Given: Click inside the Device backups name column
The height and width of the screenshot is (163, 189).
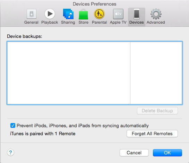Looking at the screenshot, I should [x=69, y=73].
